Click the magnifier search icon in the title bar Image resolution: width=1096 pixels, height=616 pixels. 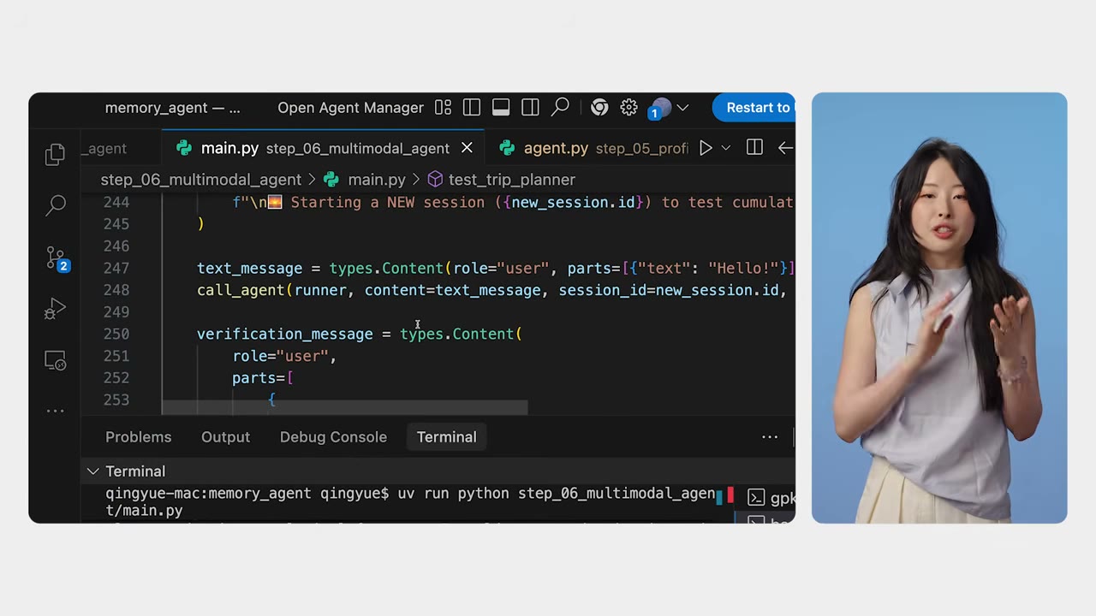point(560,108)
